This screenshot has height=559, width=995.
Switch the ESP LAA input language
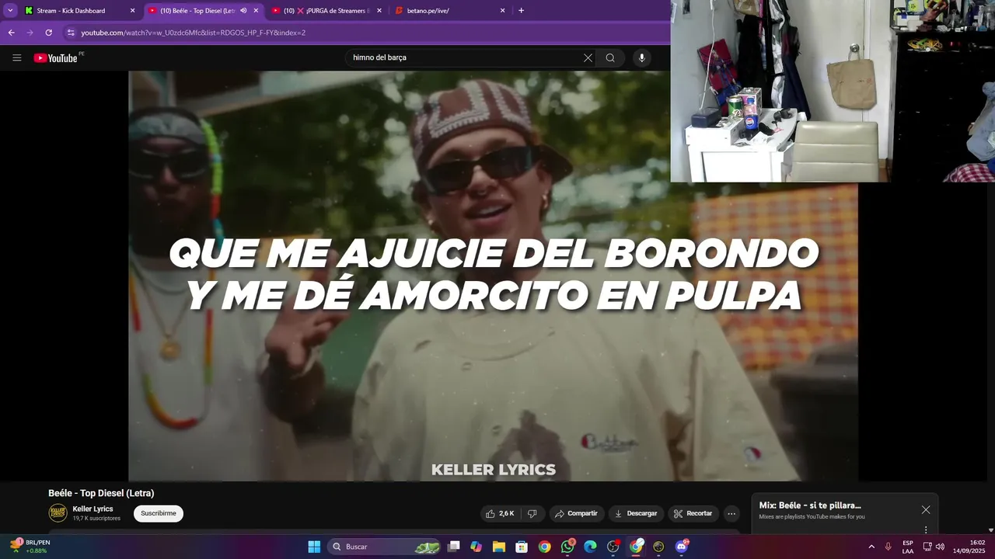(x=908, y=547)
